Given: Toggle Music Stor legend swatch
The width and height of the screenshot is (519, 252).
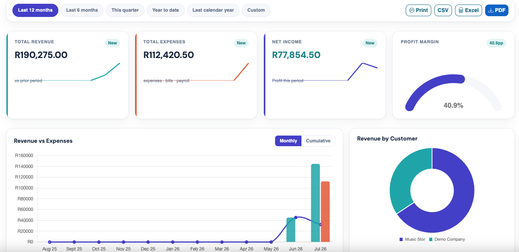Looking at the screenshot, I should coord(401,240).
